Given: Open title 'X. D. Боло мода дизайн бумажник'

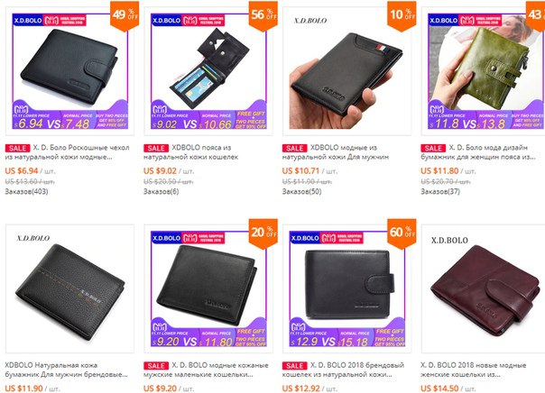Looking at the screenshot, I should click(x=478, y=152).
